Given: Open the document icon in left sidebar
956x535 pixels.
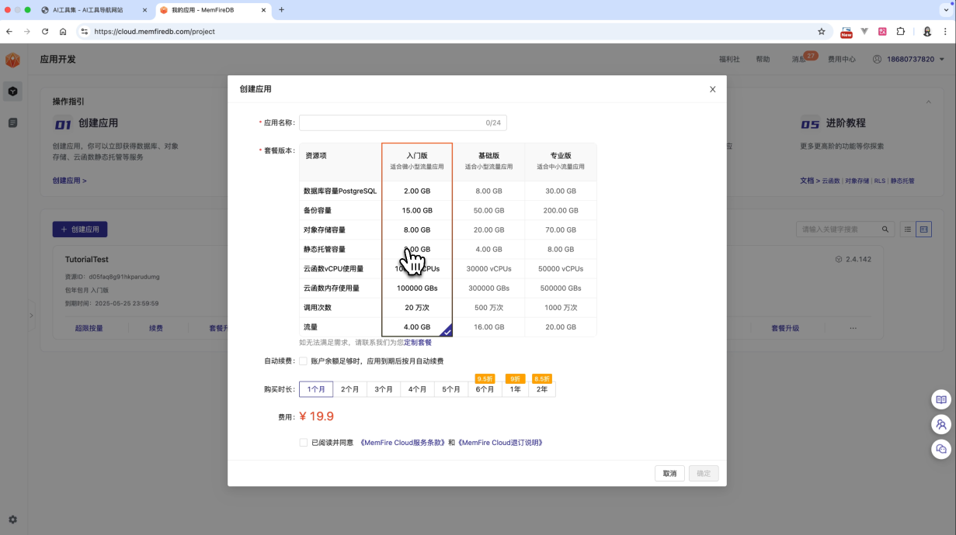Looking at the screenshot, I should [x=12, y=123].
